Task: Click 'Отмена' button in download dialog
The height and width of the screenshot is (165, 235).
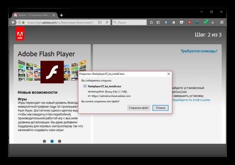Action: tap(160, 108)
